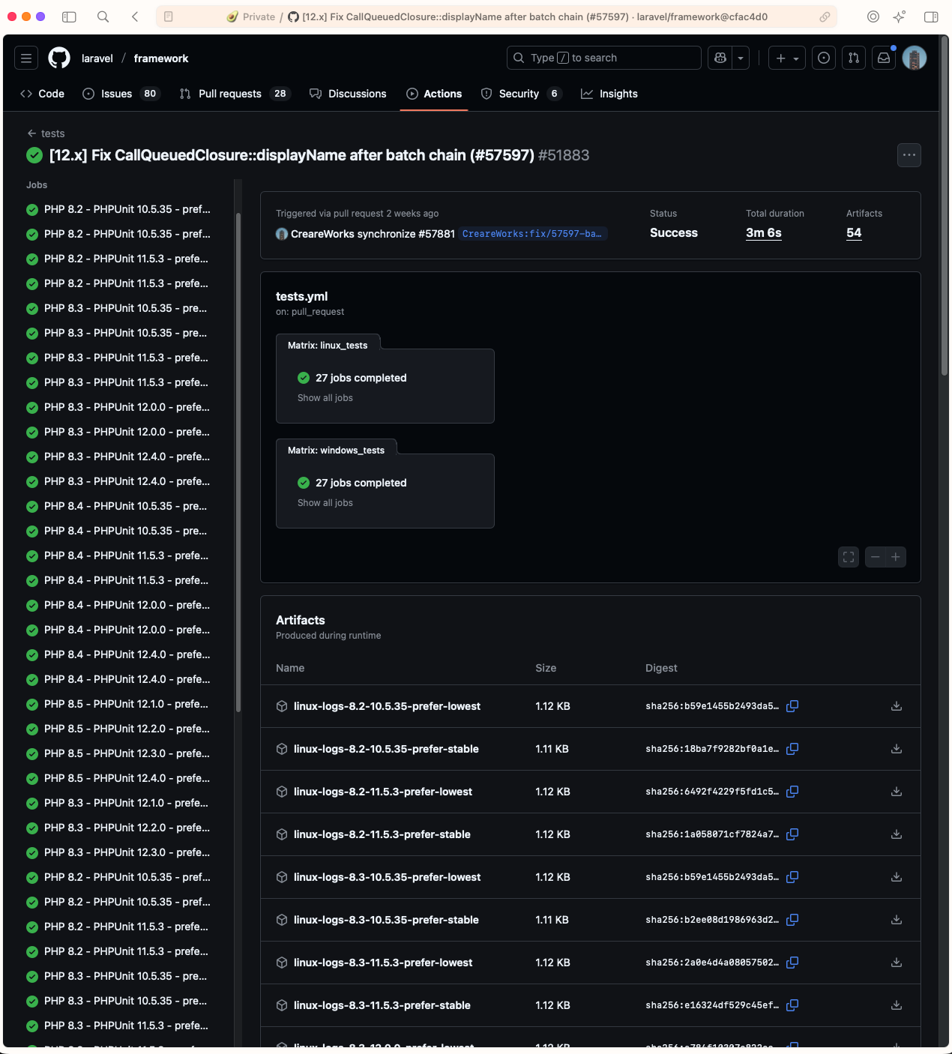
Task: Go back to tests workflow
Action: pos(46,133)
